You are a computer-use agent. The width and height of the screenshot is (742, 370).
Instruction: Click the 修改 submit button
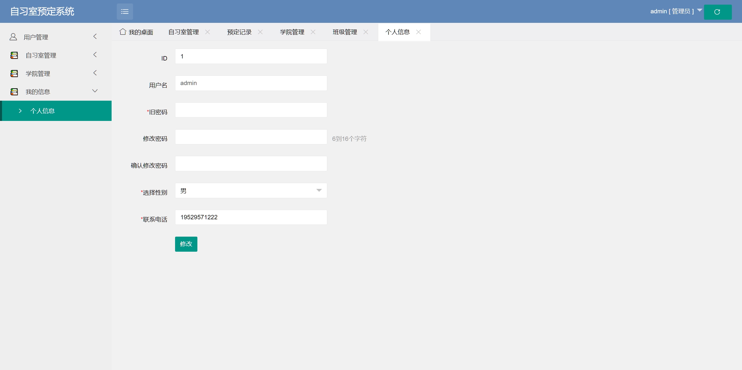click(186, 244)
